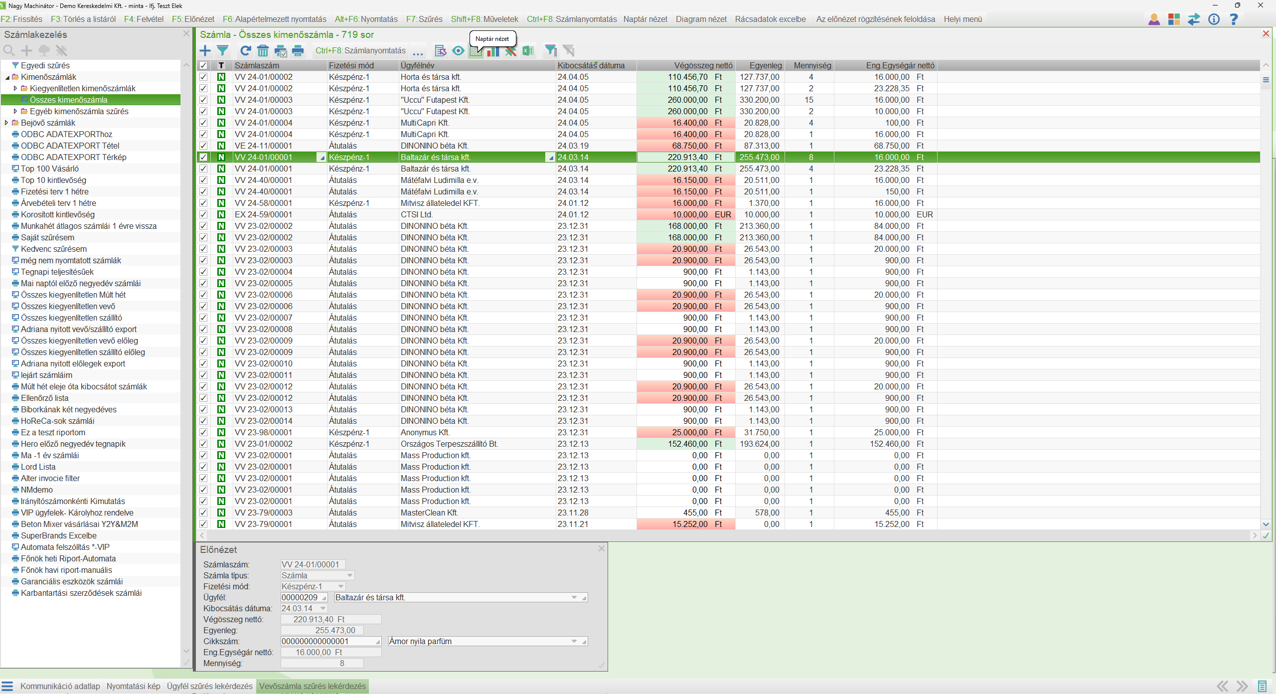Click the eye preview icon in toolbar
The height and width of the screenshot is (694, 1276).
(458, 50)
